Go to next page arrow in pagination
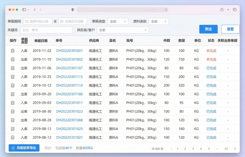Screen dimensions: 245x157 coord(235,149)
